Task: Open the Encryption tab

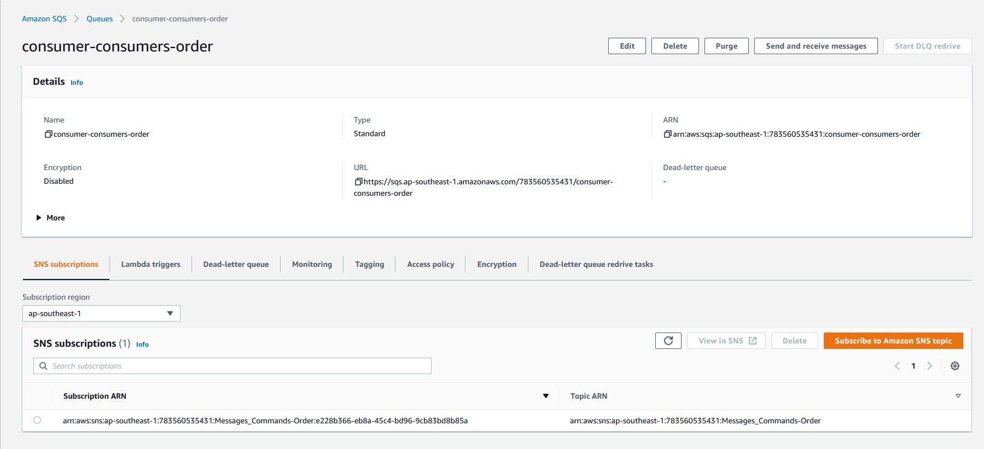Action: (x=497, y=264)
